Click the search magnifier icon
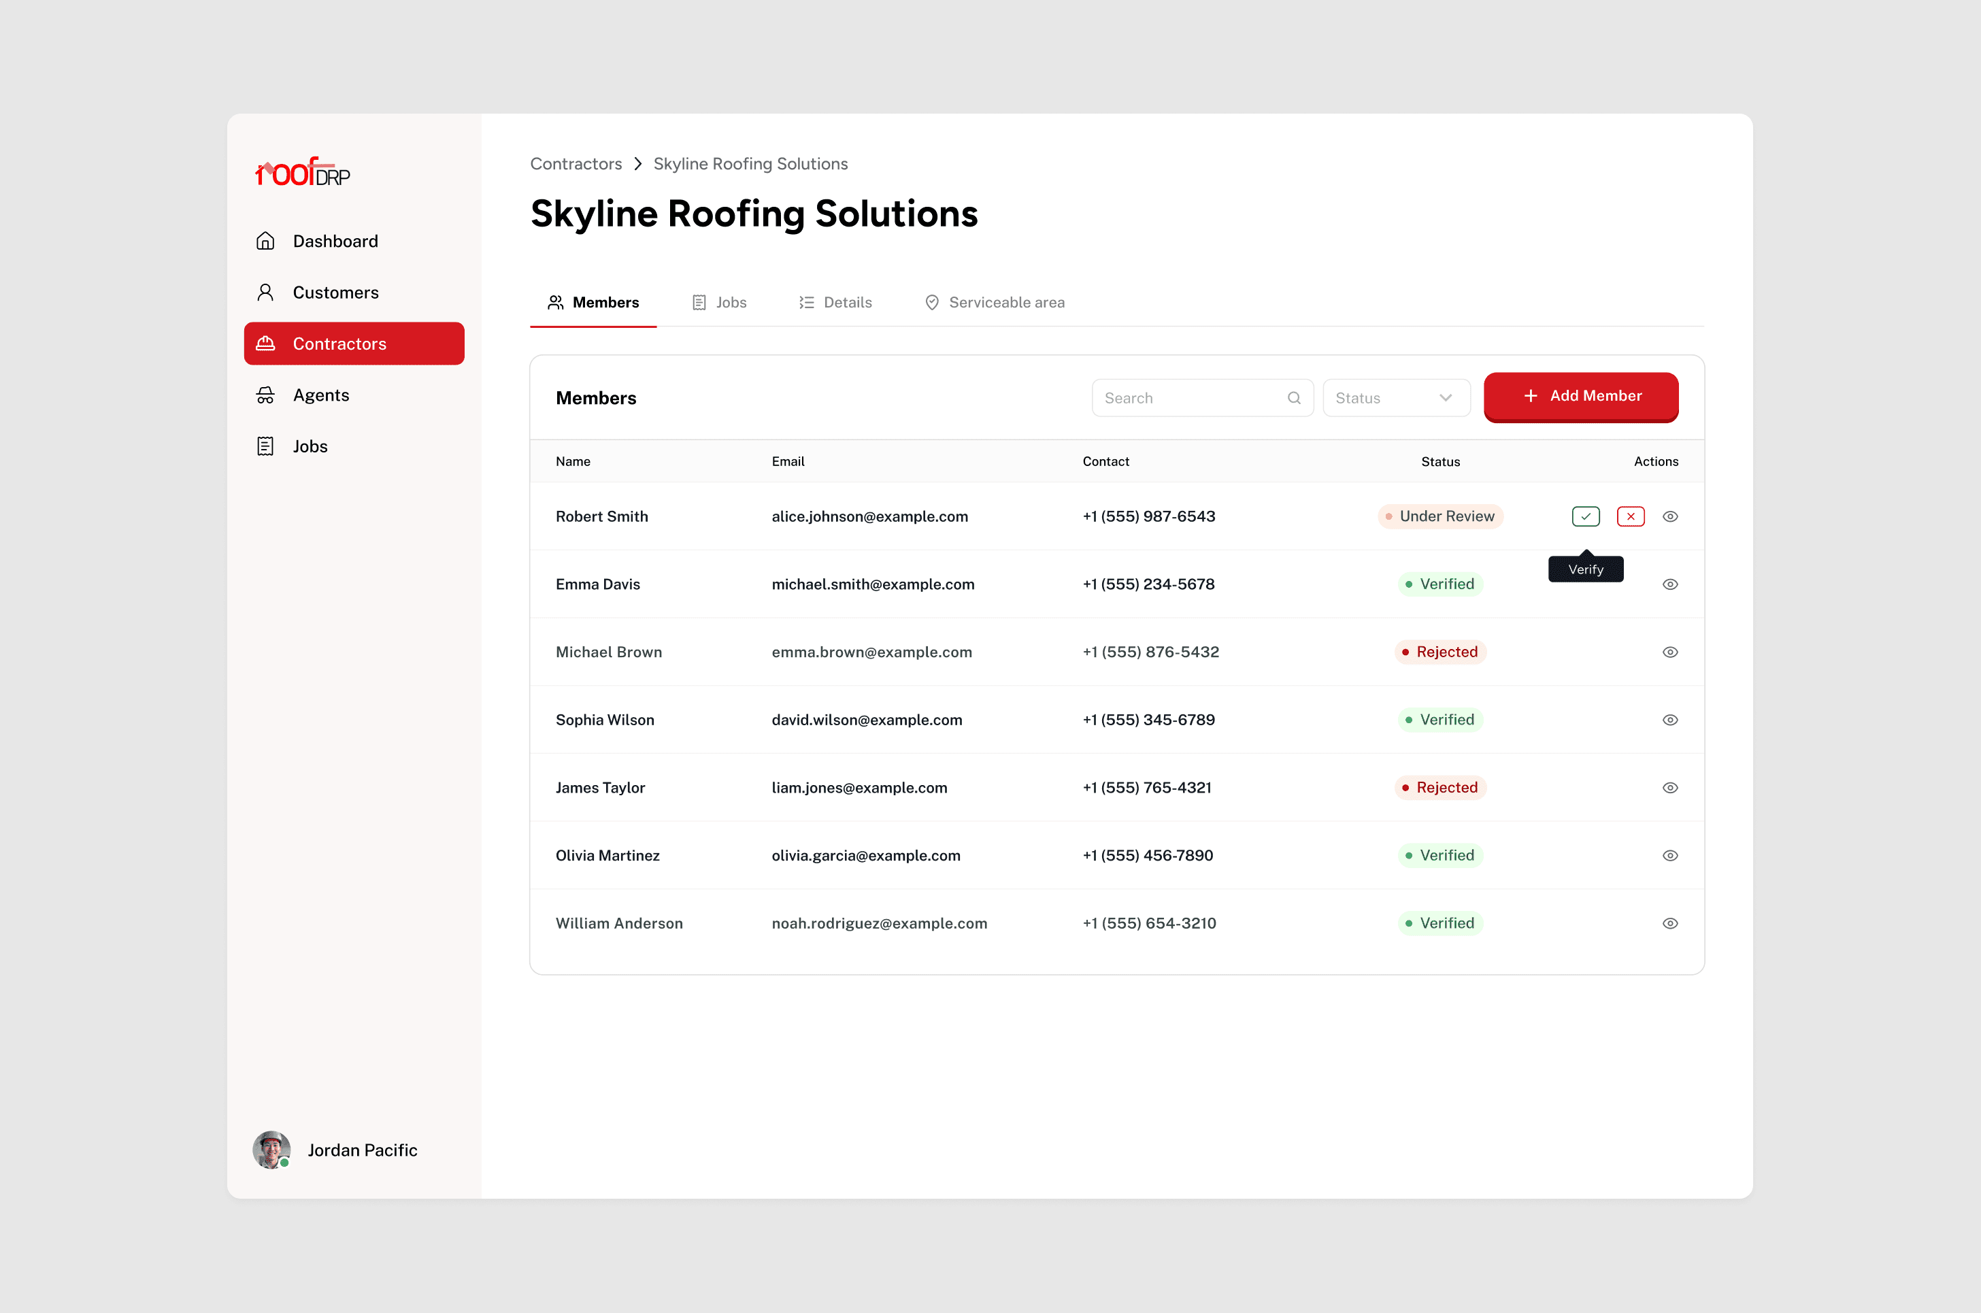Screen dimensions: 1981x1313 pyautogui.click(x=1294, y=398)
